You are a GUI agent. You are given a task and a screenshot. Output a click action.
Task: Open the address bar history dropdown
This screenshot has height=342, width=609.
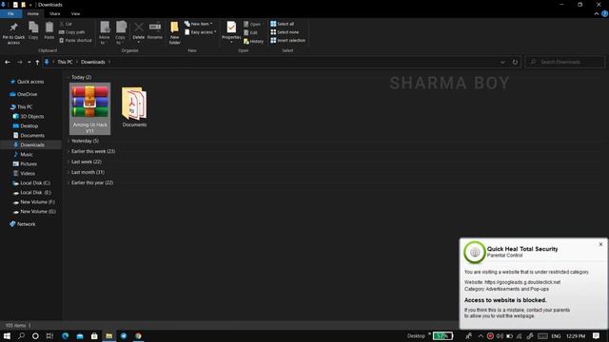[502, 62]
